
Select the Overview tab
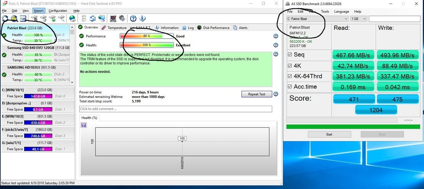point(88,28)
